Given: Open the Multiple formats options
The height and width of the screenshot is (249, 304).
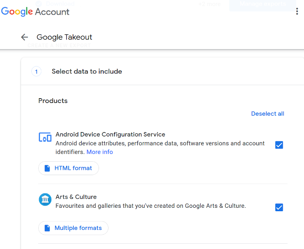Looking at the screenshot, I should coord(73,228).
